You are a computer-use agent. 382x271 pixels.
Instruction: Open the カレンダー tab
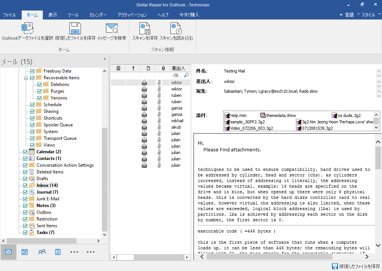tap(98, 15)
